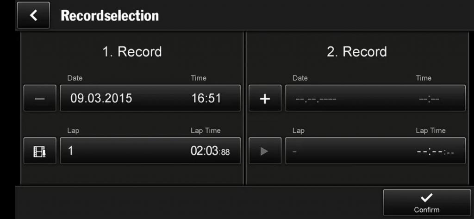The image size is (474, 219).
Task: Go back using the left arrow button
Action: (x=33, y=15)
